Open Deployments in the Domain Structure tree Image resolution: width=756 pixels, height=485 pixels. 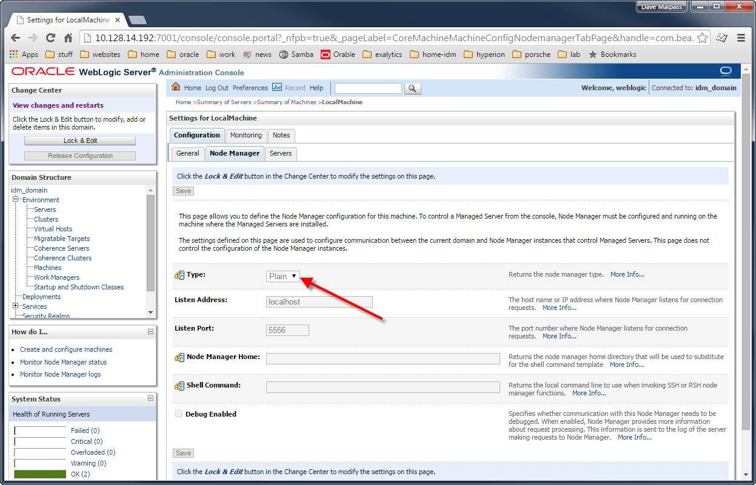coord(41,297)
